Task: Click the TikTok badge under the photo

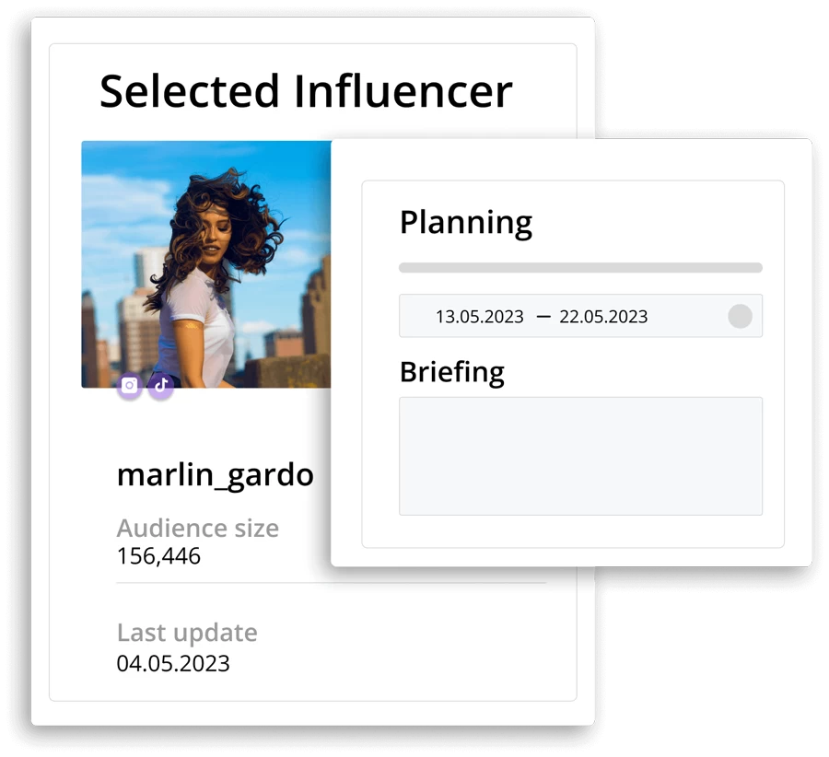Action: (x=160, y=385)
